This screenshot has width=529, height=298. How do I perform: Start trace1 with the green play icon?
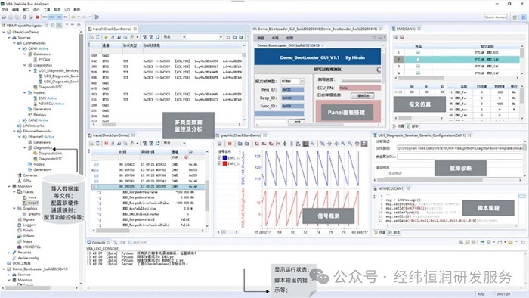tap(106, 37)
